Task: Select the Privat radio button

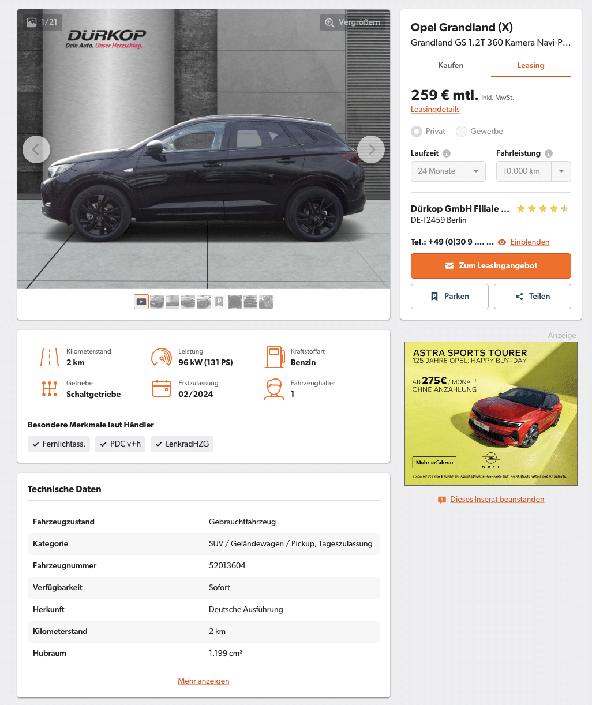Action: pos(417,132)
